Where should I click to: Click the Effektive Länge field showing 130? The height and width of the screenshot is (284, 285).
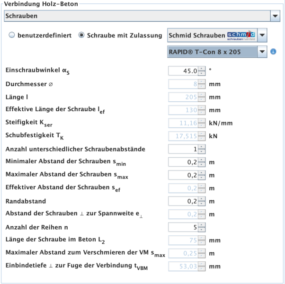click(x=183, y=110)
